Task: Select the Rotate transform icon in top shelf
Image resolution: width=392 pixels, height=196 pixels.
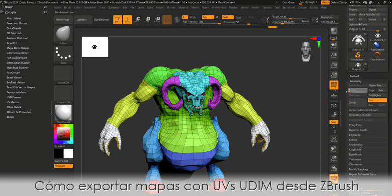Action: coord(157,20)
